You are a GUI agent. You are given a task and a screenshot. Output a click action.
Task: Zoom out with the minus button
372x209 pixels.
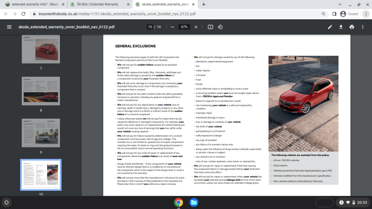172,27
